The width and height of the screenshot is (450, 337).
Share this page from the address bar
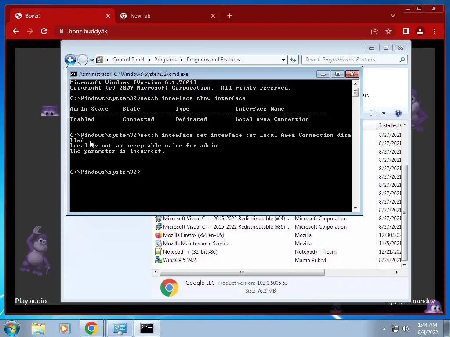(374, 31)
